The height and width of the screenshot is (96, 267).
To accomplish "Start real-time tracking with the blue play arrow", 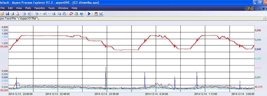I will click(89, 14).
